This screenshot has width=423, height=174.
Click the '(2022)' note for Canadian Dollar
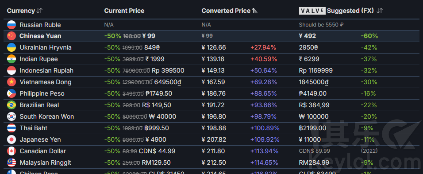369,151
